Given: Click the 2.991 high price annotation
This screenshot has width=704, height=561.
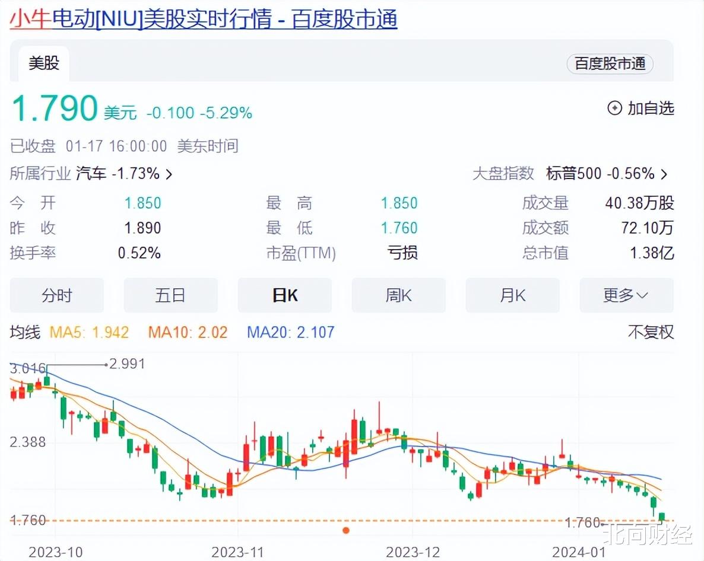Looking at the screenshot, I should [128, 364].
